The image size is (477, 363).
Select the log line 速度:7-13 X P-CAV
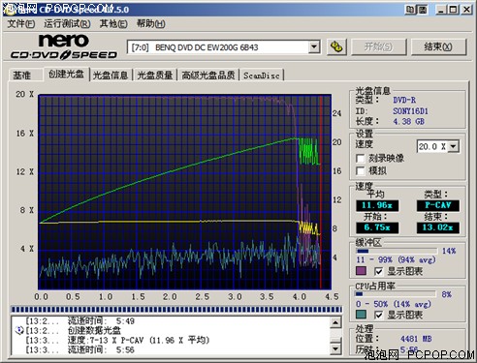pyautogui.click(x=139, y=340)
